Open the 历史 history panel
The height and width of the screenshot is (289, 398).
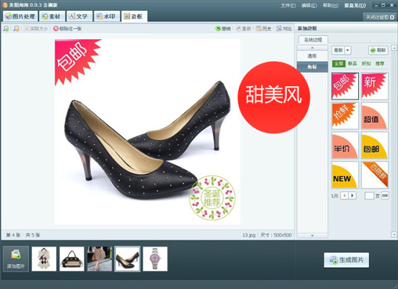264,29
